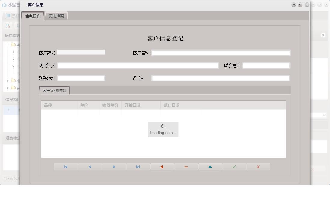
Task: Jump to the last record icon
Action: pos(138,166)
